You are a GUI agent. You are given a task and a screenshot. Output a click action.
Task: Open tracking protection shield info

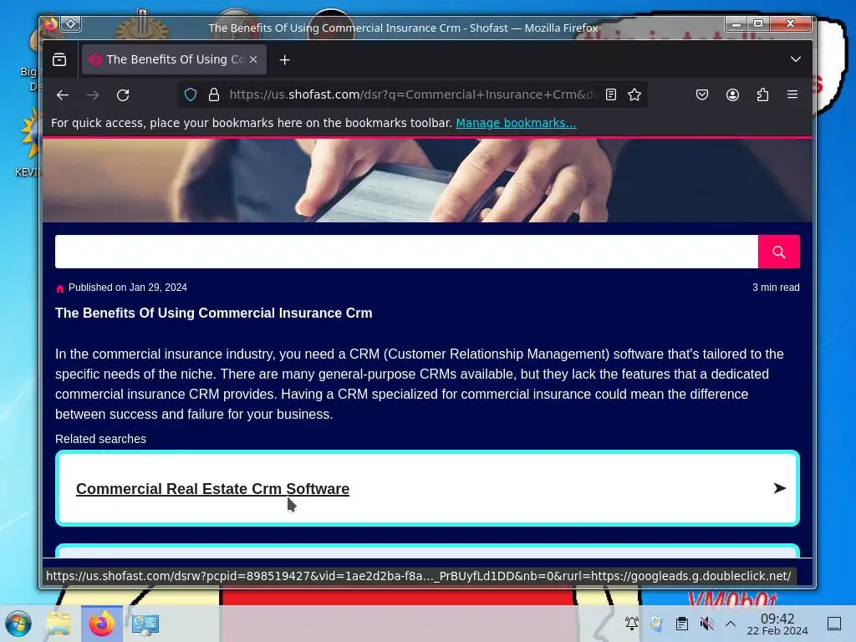(191, 94)
